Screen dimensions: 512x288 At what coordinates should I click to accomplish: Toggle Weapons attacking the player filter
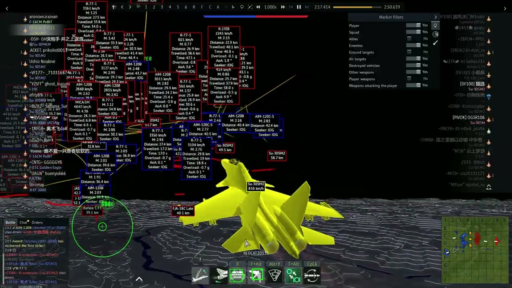click(413, 85)
